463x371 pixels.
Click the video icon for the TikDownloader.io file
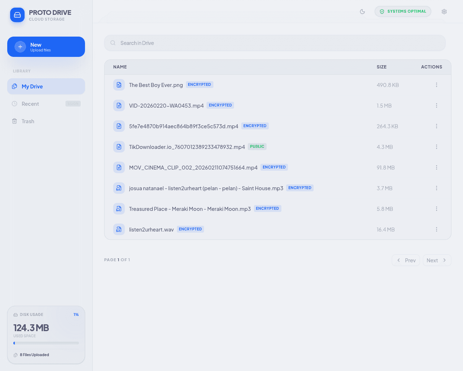(x=119, y=147)
